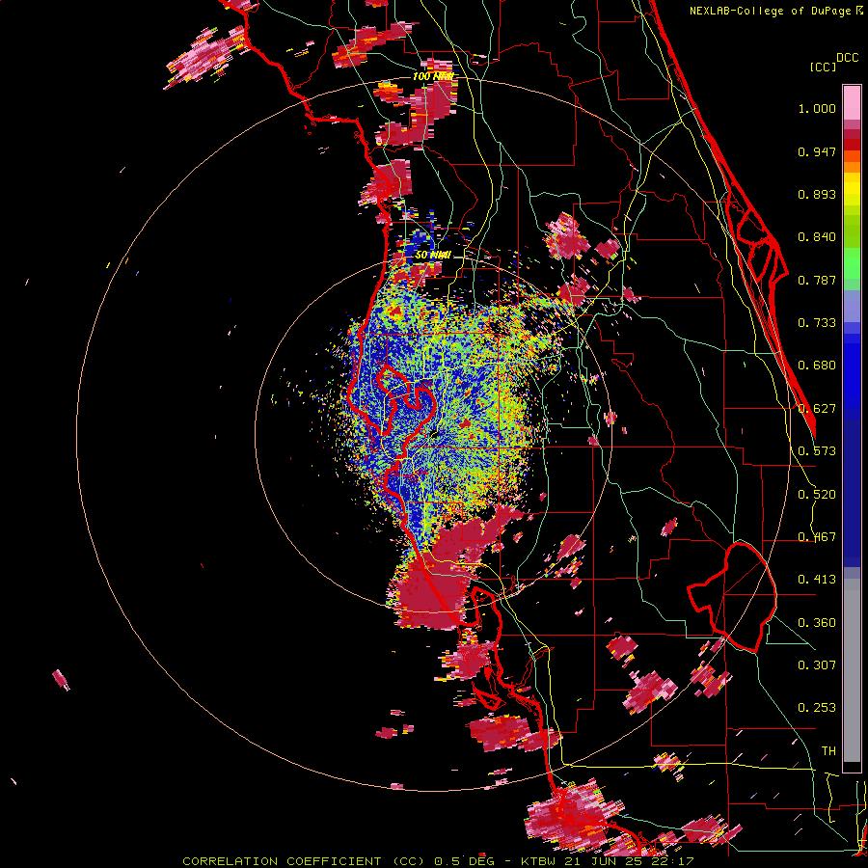
Task: Click the "0.360" scale value
Action: 817,623
